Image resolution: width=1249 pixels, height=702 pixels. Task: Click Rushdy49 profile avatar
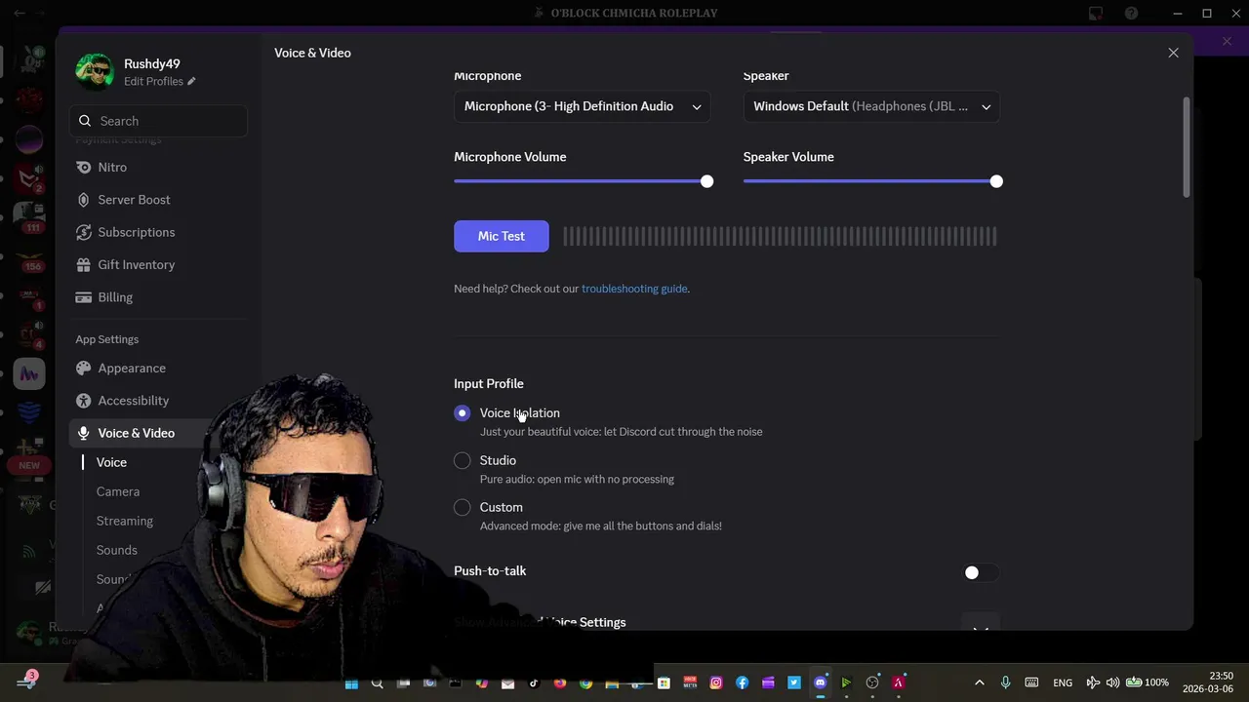(95, 72)
